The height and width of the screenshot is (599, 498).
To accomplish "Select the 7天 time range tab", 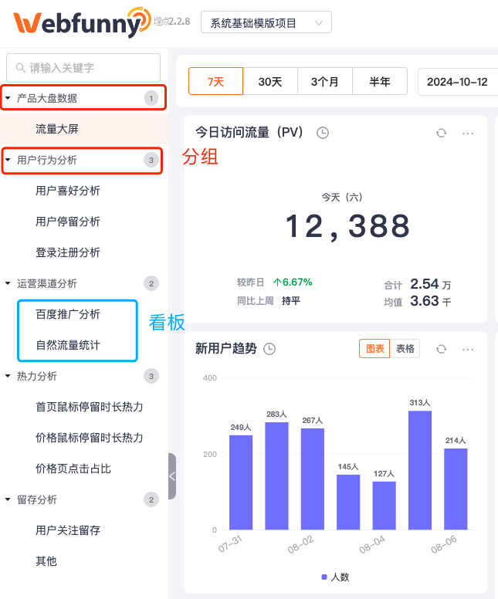I will pos(215,81).
